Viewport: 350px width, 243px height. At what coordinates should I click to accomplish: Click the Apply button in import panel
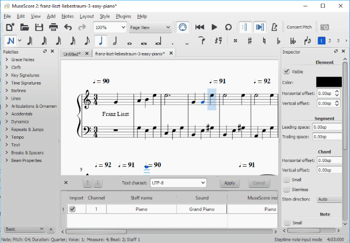pyautogui.click(x=230, y=183)
